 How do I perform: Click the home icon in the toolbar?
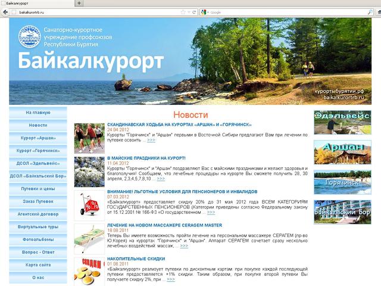(379, 12)
